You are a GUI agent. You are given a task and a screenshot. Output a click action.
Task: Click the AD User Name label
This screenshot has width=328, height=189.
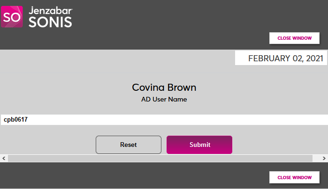pos(164,99)
